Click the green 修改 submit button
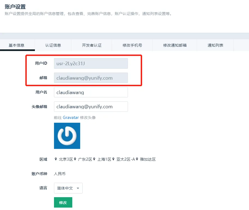The height and width of the screenshot is (210, 249). pyautogui.click(x=63, y=202)
